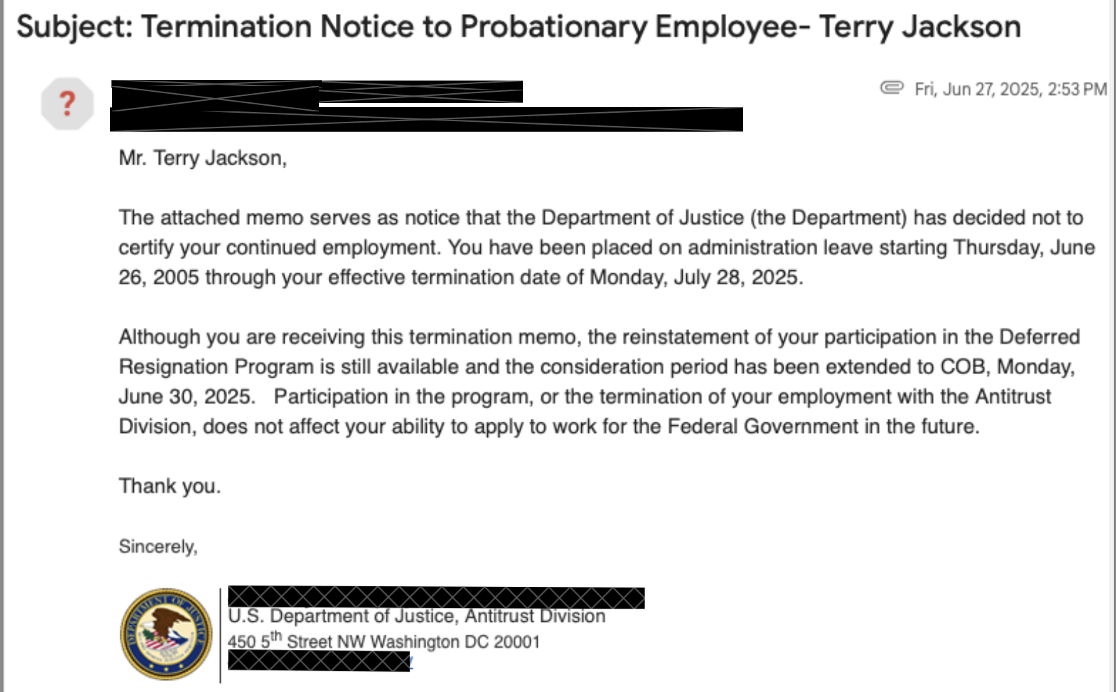
Task: Click the question mark sender avatar
Action: [67, 104]
